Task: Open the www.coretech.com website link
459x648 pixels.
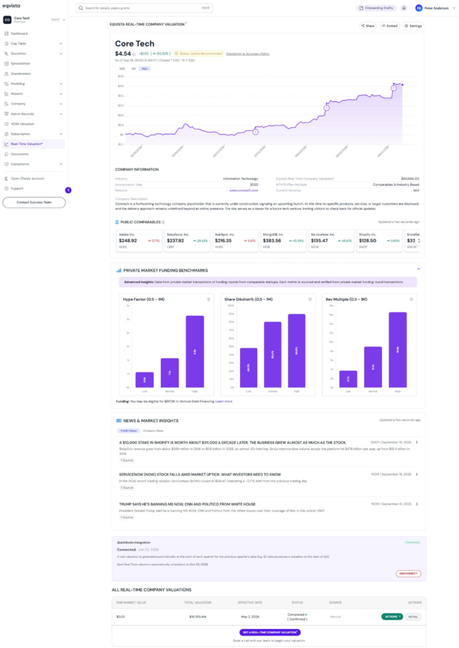Action: (244, 190)
